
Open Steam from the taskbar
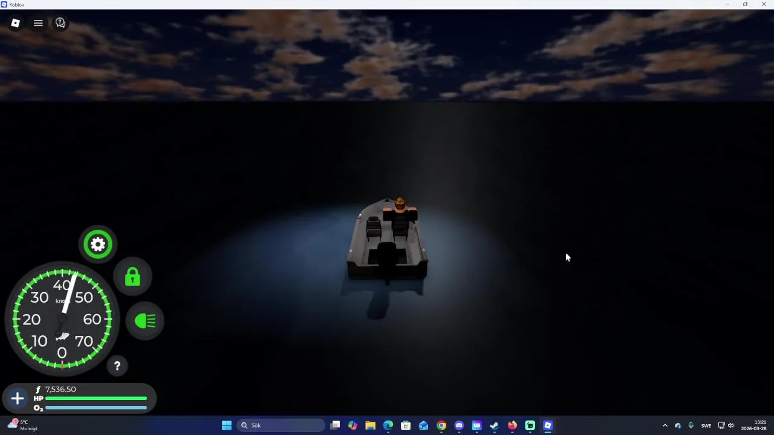click(494, 425)
